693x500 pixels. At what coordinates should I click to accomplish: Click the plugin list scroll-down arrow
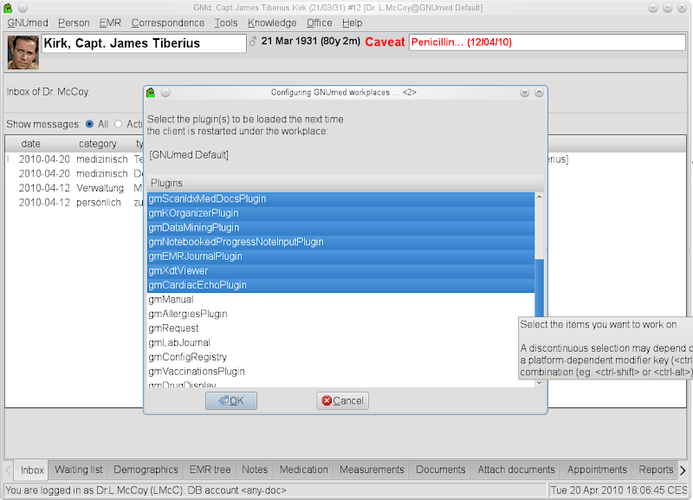click(x=539, y=383)
